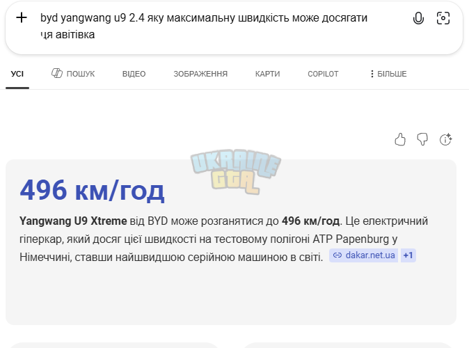This screenshot has height=348, width=469.
Task: Open the ВІДЕО tab
Action: 134,74
